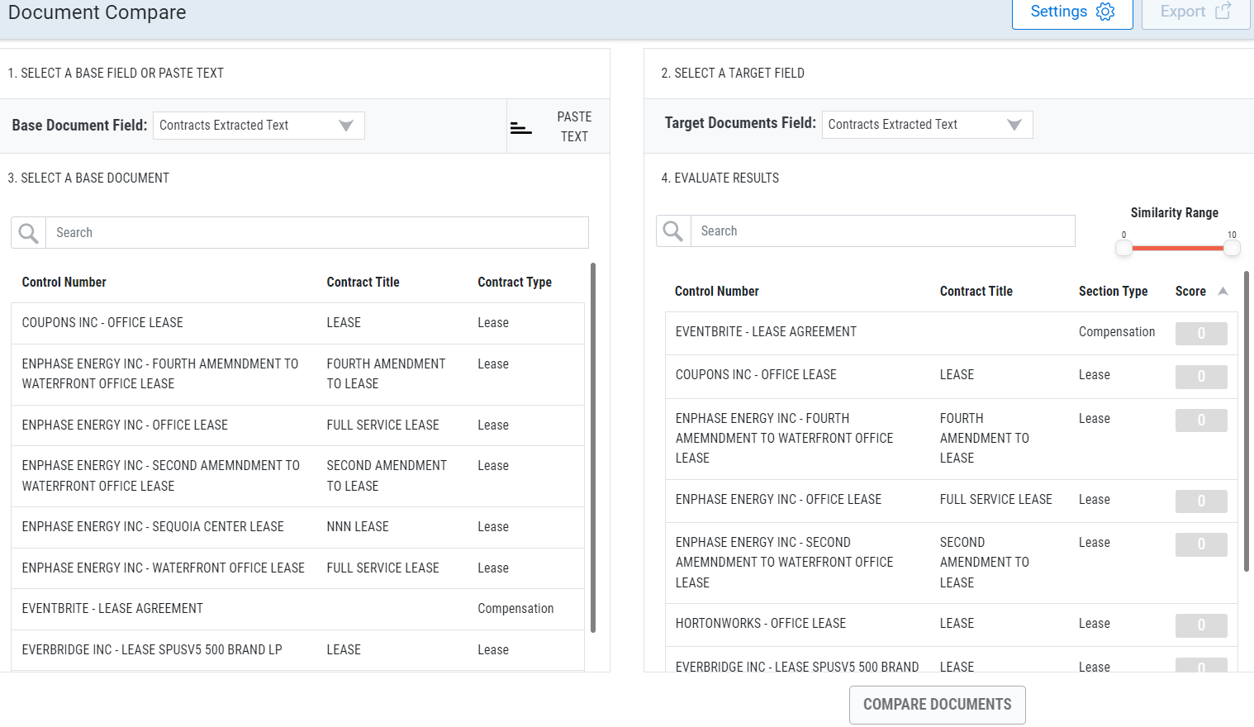Select ENPHASE ENERGY SECOND AMEMNDMENT base document row
1254x727 pixels.
[297, 476]
